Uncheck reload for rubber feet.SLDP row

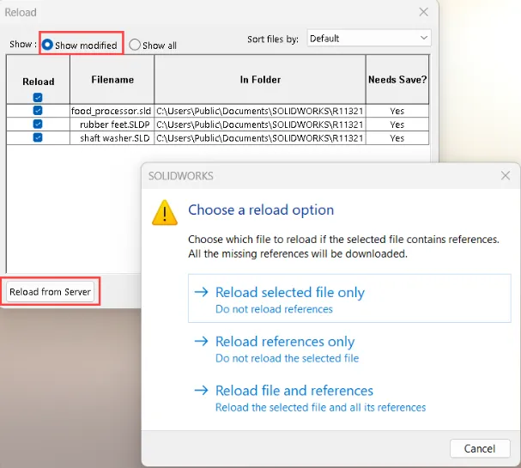(38, 124)
